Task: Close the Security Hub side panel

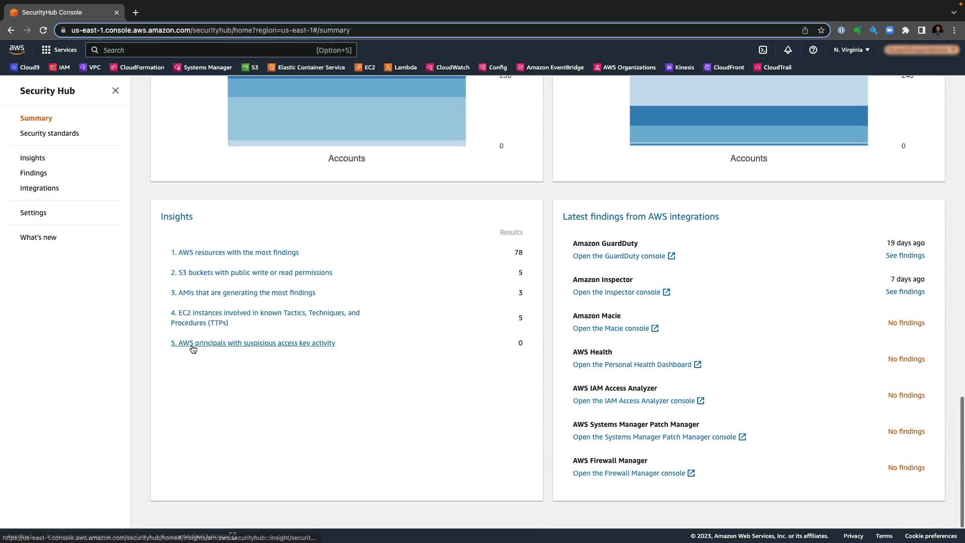Action: tap(116, 90)
